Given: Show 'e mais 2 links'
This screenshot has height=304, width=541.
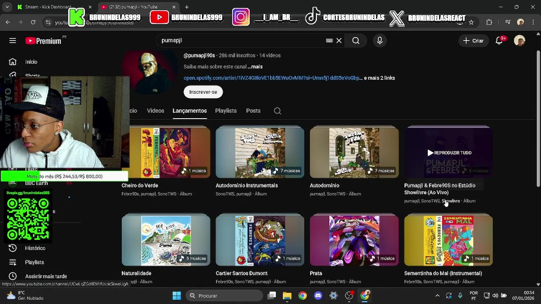Looking at the screenshot, I should click(x=379, y=78).
